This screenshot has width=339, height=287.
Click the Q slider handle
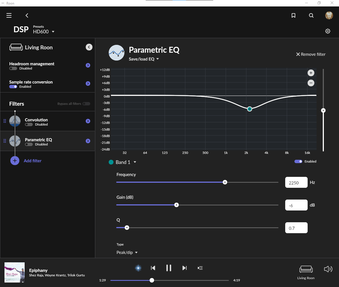click(x=127, y=228)
